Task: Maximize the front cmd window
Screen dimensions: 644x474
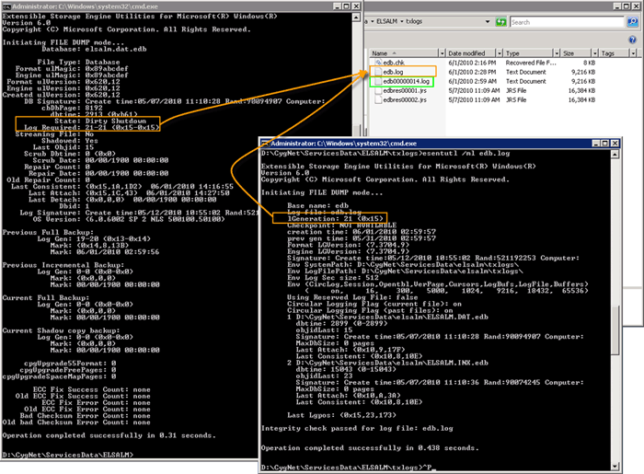Action: point(605,144)
